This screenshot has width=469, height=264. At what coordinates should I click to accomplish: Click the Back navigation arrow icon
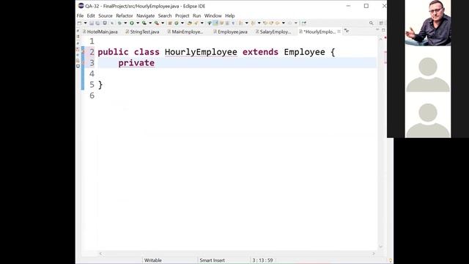coord(277,23)
